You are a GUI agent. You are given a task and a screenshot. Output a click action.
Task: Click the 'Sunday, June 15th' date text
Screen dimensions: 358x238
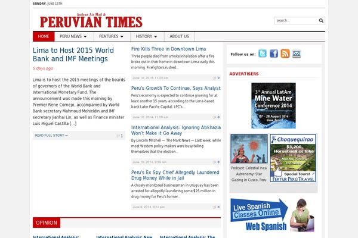(48, 4)
